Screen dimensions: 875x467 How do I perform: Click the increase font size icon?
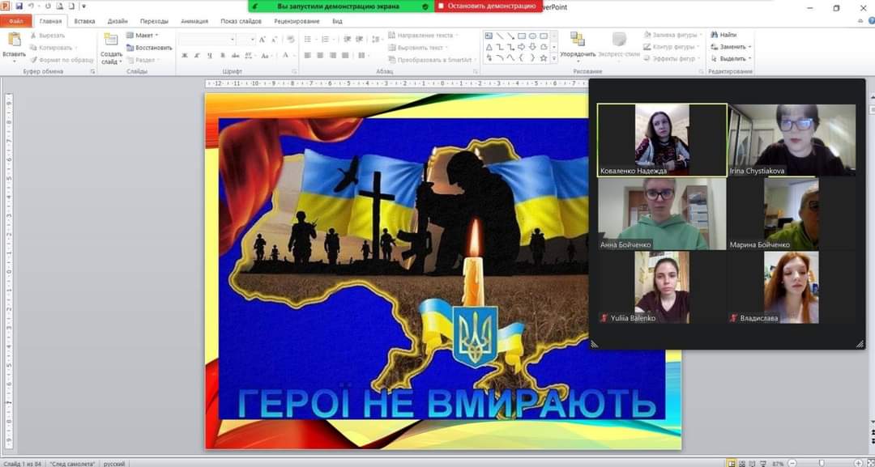(262, 40)
